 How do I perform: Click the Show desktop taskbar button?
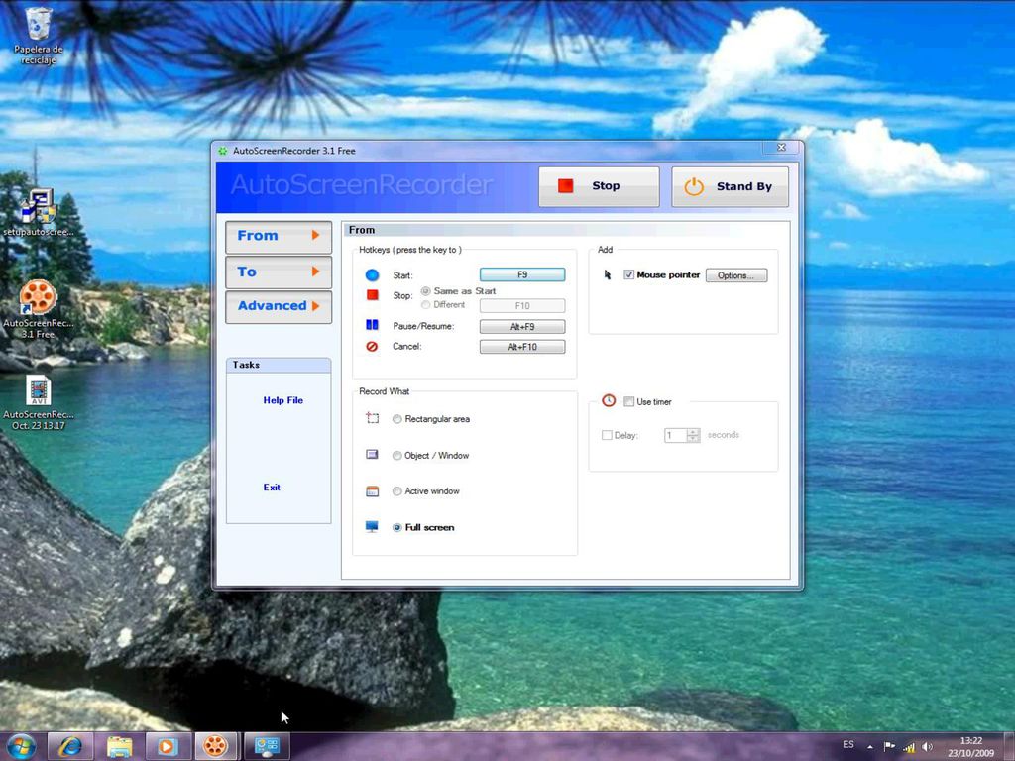(x=1010, y=747)
